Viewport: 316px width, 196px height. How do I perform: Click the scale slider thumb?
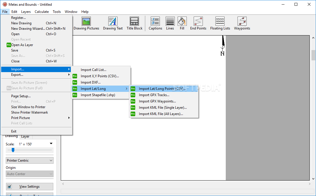click(x=13, y=150)
